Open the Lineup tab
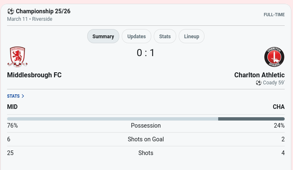Viewport: 293px width, 170px height. click(x=192, y=36)
